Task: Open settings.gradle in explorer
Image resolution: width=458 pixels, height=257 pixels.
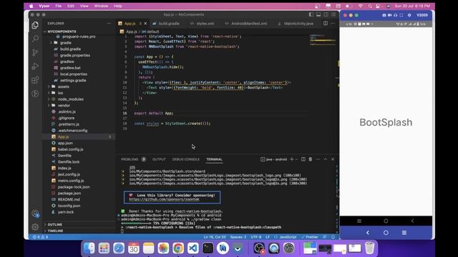Action: [x=73, y=81]
